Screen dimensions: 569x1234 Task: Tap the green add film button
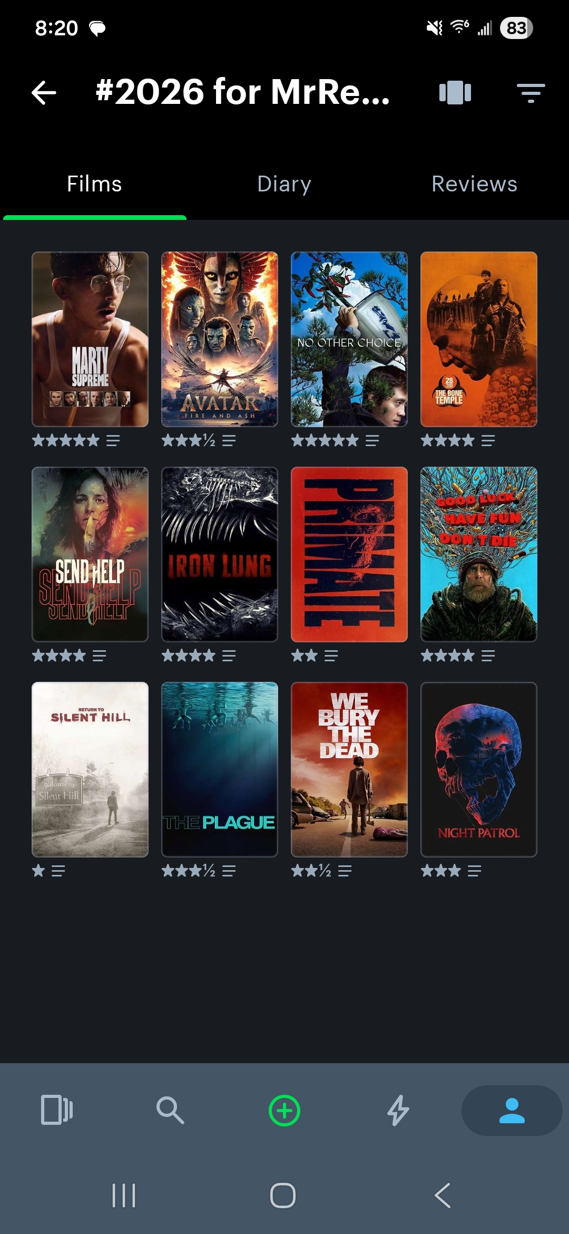pyautogui.click(x=284, y=1111)
